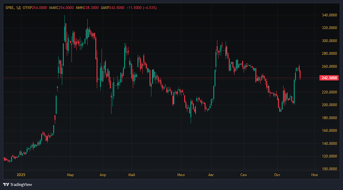Click the 140.0000 price axis label
Screen dimensions: 343x190
pyautogui.click(x=329, y=143)
